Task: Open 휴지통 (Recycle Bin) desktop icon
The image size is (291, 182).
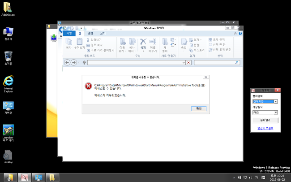Action: tap(9, 58)
